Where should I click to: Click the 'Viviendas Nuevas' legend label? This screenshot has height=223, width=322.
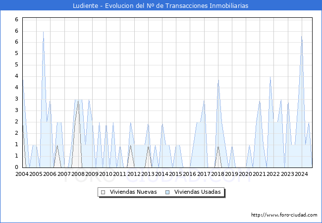pyautogui.click(x=133, y=192)
